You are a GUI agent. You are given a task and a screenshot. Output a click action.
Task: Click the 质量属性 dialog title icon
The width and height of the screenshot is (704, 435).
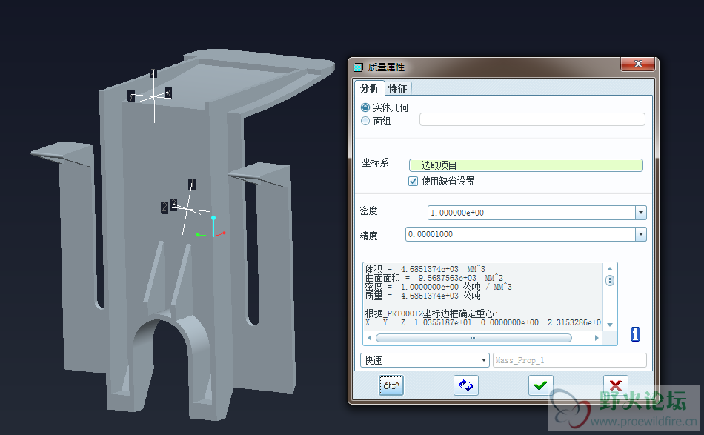tap(358, 67)
